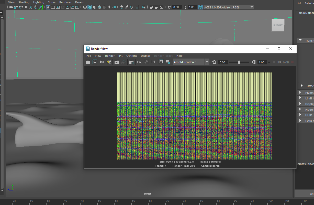Click the 2D Pan/Zoom icon
This screenshot has width=314, height=205.
(x=36, y=7)
